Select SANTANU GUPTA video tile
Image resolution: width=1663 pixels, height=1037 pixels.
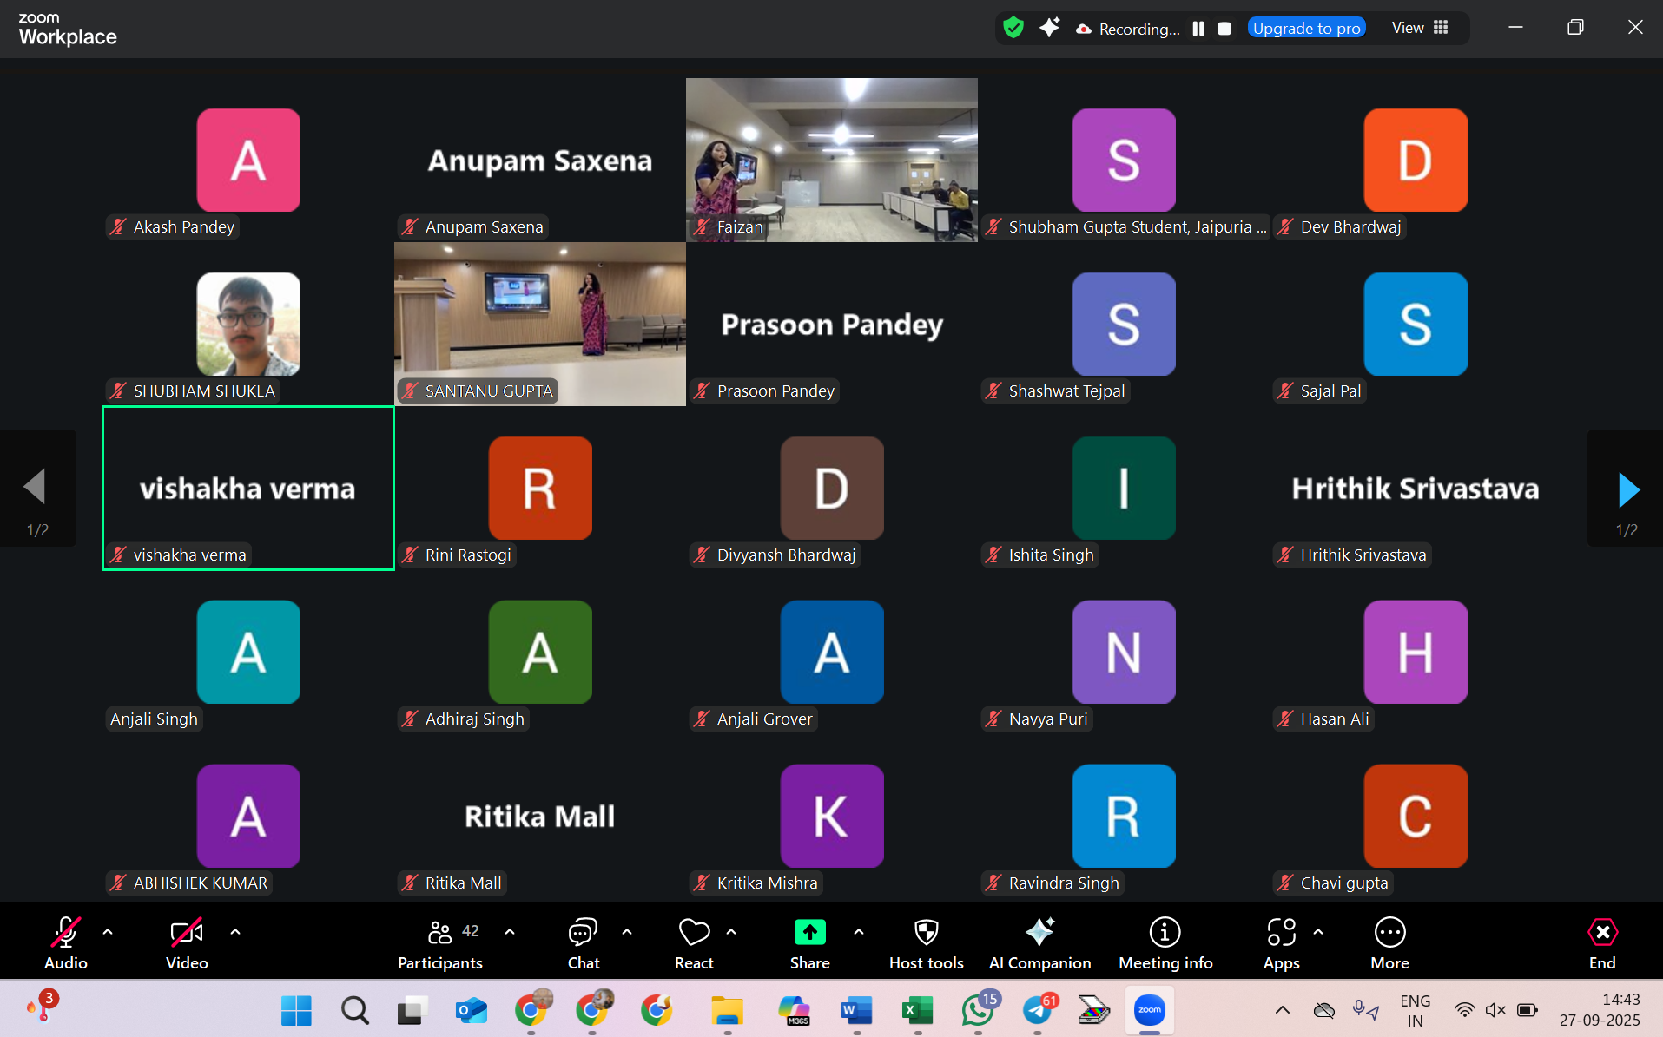tap(539, 324)
